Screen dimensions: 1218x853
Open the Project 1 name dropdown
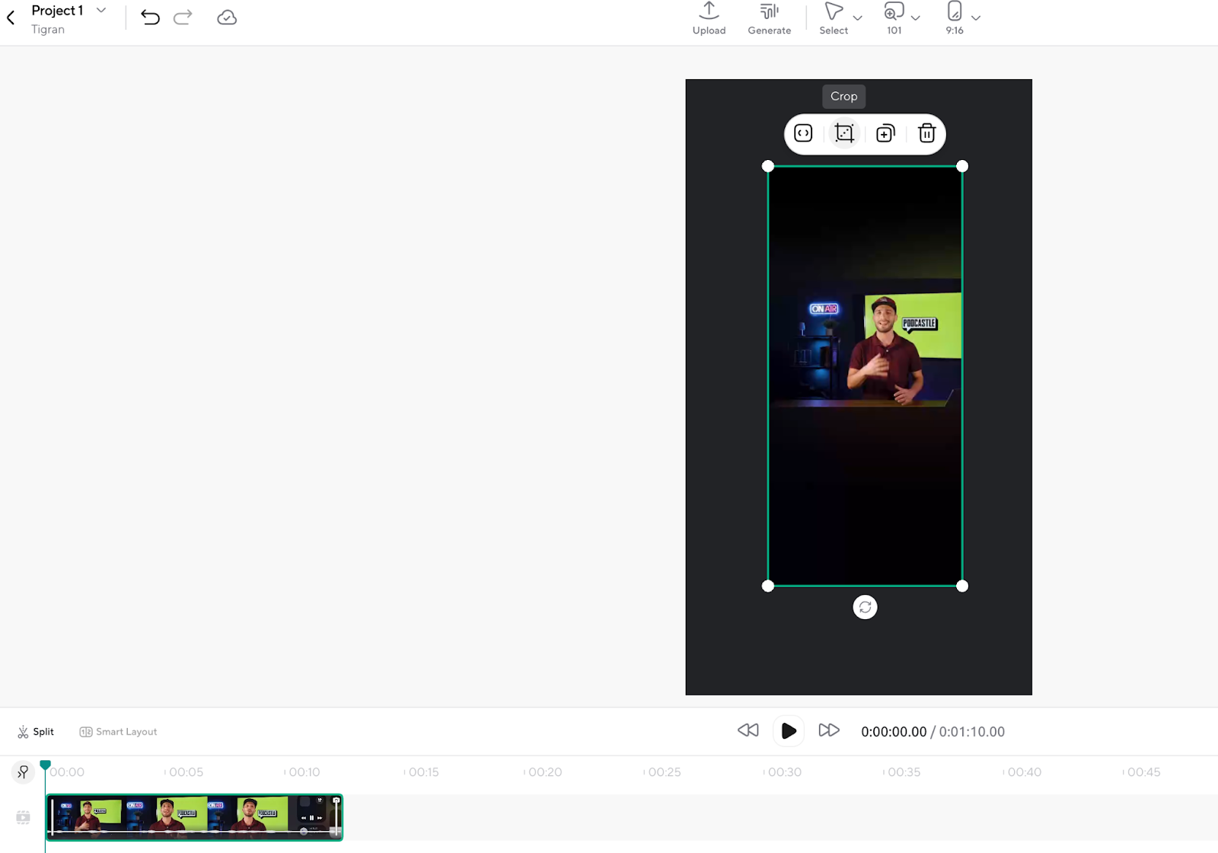pyautogui.click(x=101, y=11)
